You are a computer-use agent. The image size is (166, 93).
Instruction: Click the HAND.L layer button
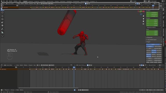pyautogui.click(x=150, y=58)
